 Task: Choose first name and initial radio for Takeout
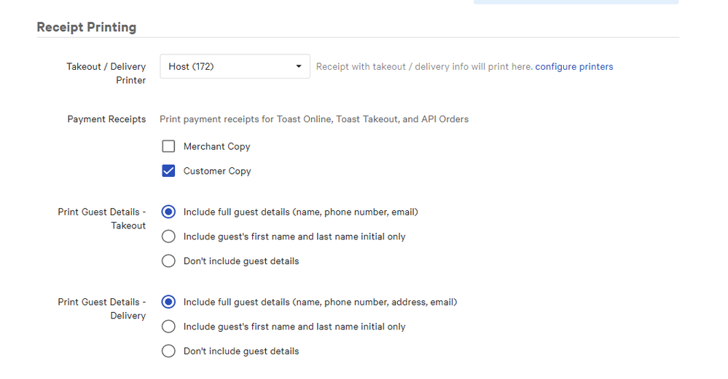[168, 236]
